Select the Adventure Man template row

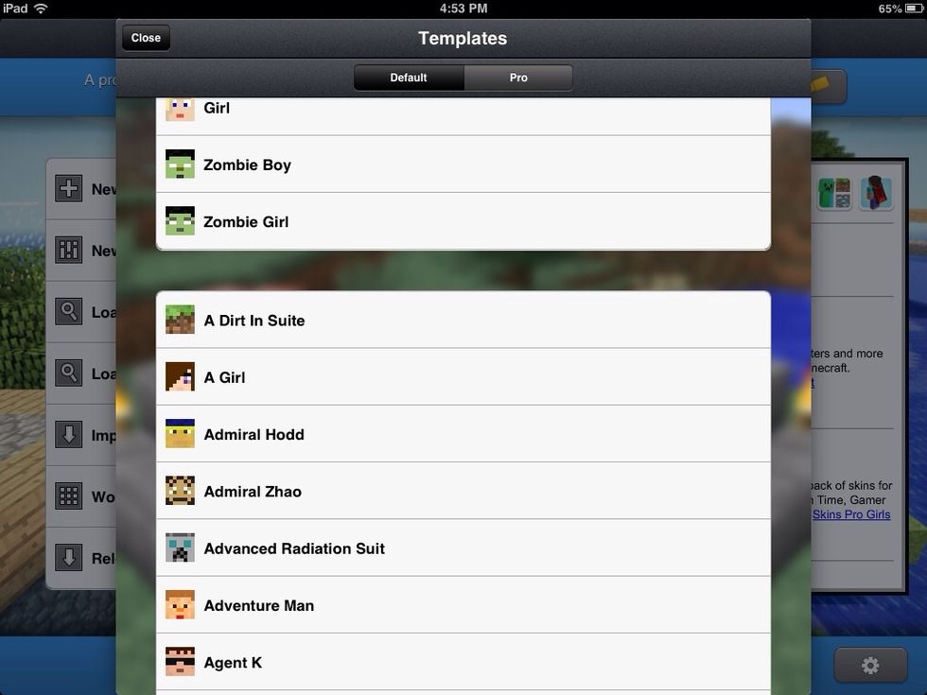click(463, 605)
